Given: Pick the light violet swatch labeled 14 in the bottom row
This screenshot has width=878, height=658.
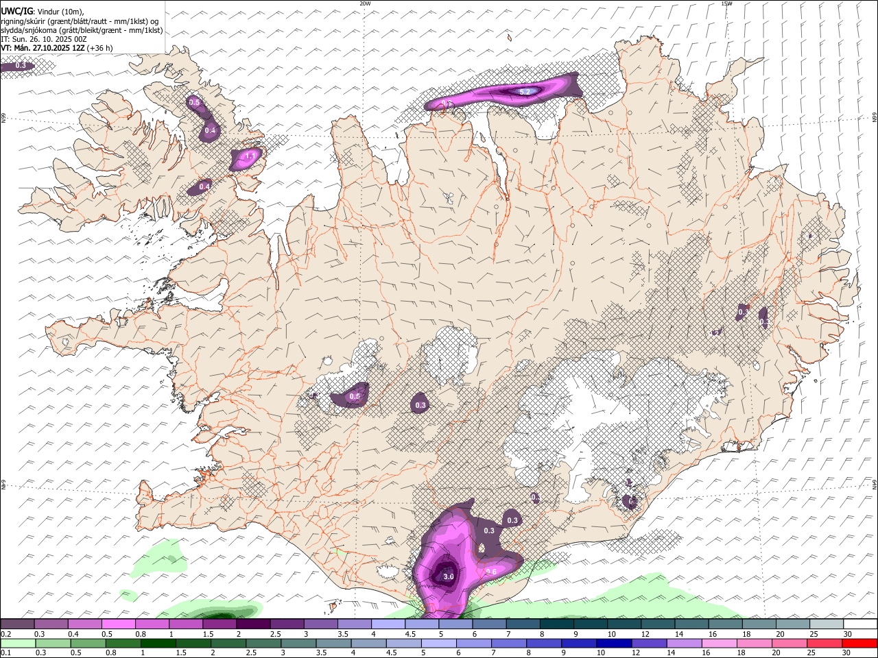Looking at the screenshot, I should [684, 643].
